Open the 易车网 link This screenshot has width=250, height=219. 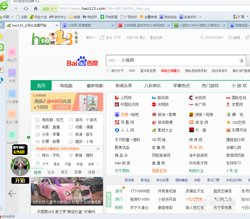click(196, 147)
